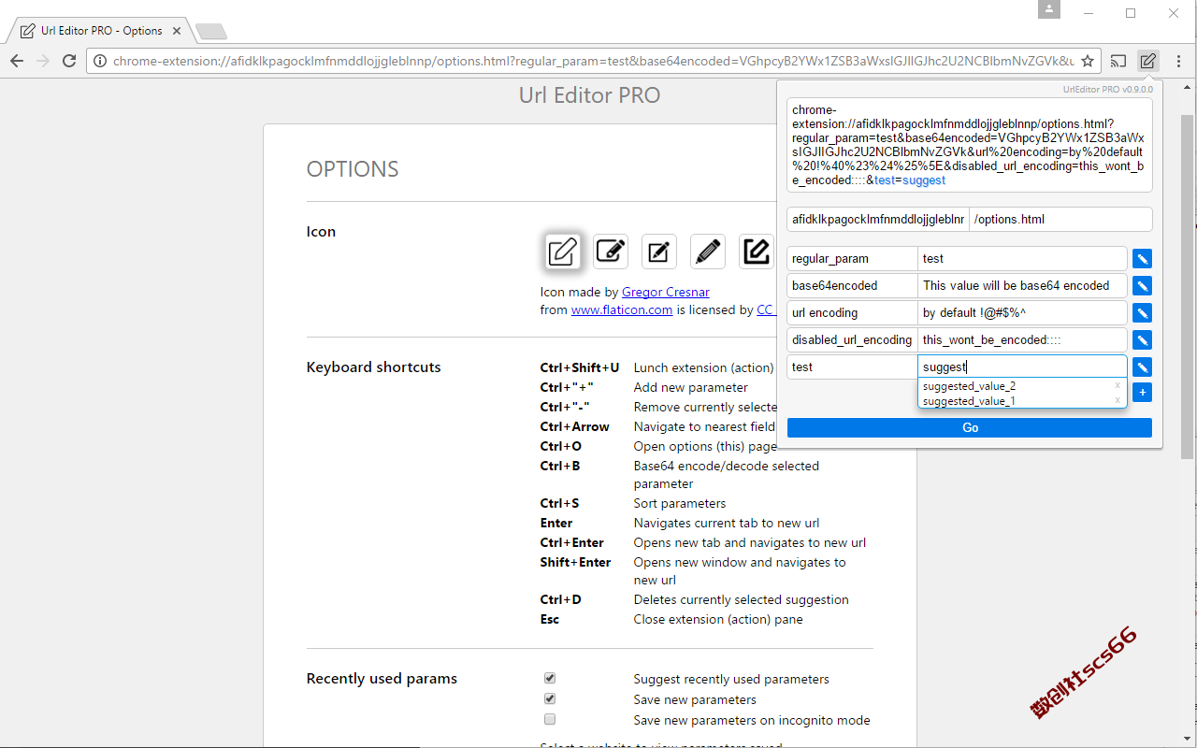Click the value field 'by default !@#$%^'

1022,313
